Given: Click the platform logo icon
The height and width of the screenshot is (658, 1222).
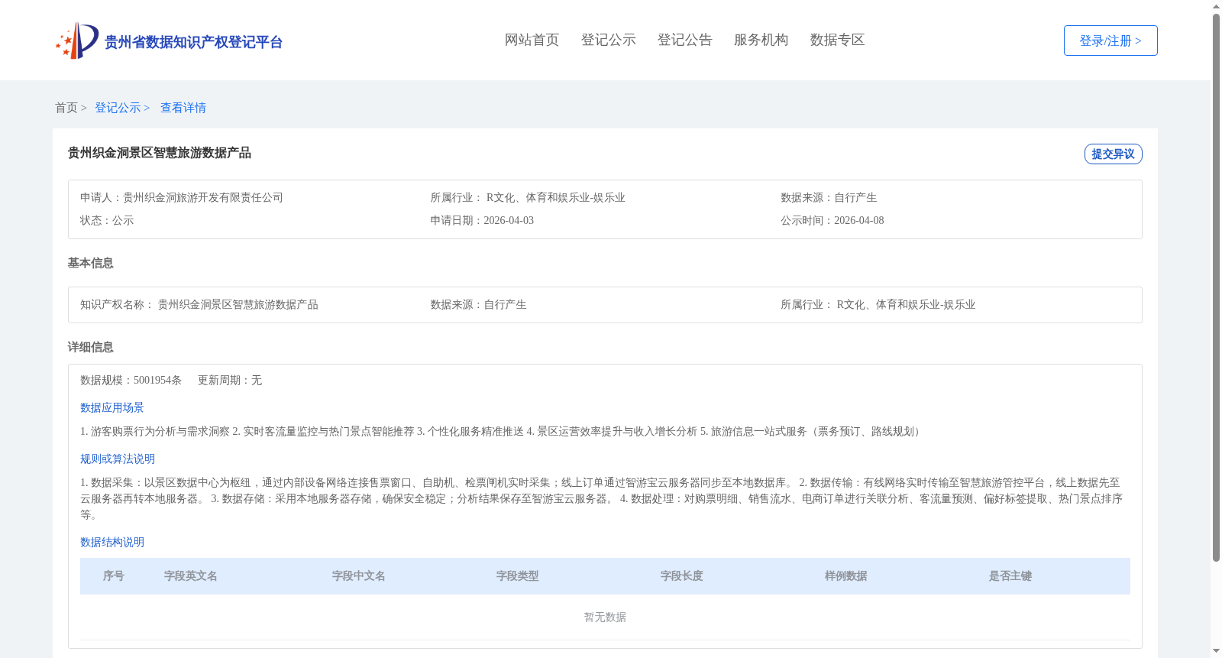Looking at the screenshot, I should pyautogui.click(x=77, y=41).
